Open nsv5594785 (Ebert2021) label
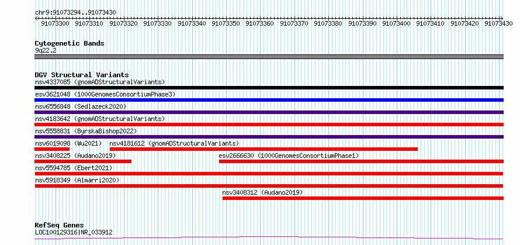The image size is (520, 245). (74, 168)
